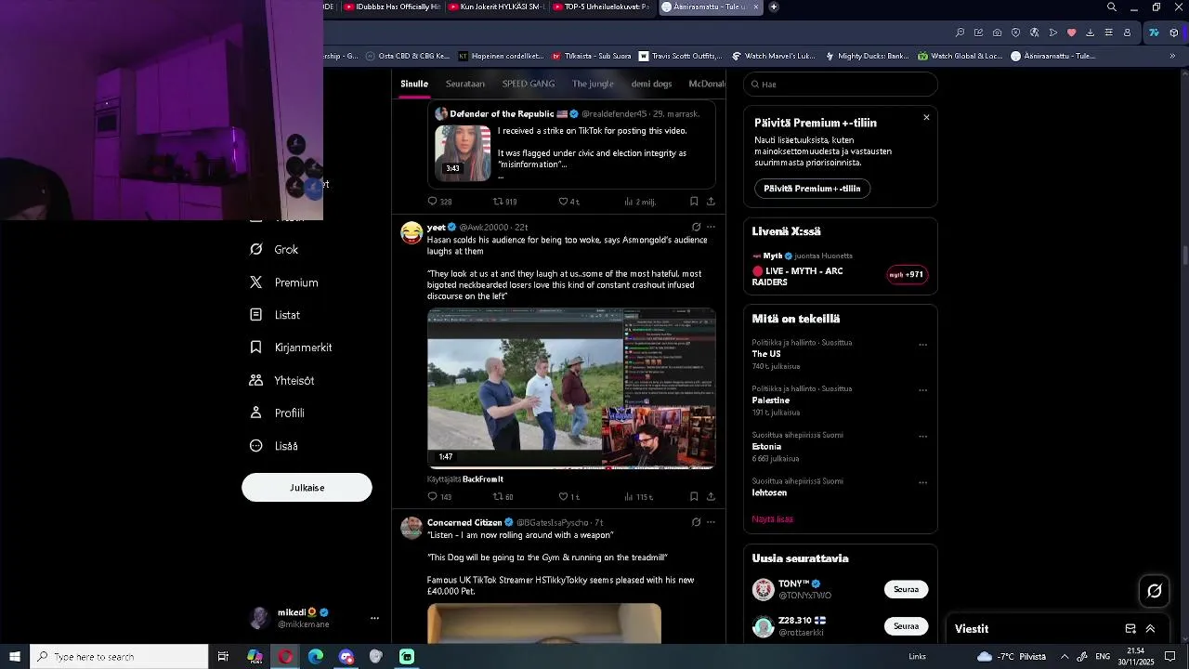Open options for The US trend
The height and width of the screenshot is (669, 1189).
tap(922, 345)
